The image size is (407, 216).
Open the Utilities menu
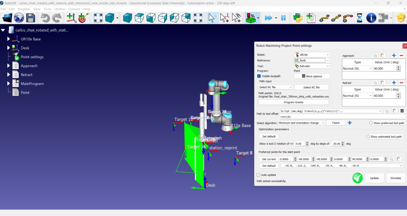point(60,9)
